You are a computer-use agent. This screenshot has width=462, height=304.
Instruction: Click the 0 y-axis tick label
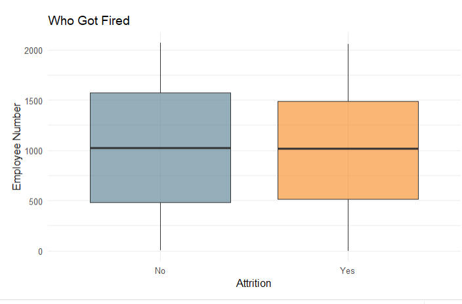click(39, 252)
